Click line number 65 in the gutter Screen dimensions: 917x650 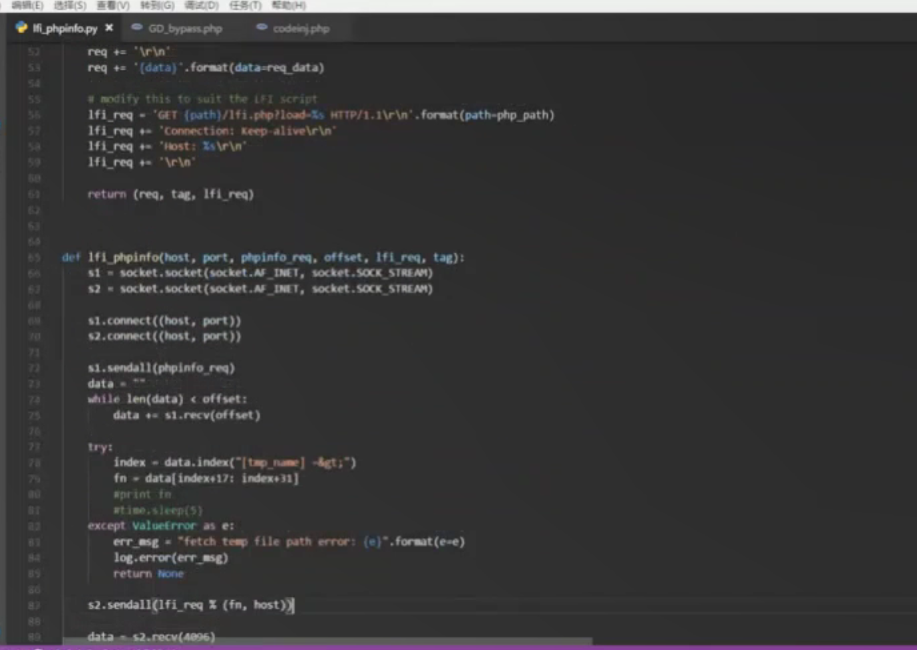coord(34,257)
